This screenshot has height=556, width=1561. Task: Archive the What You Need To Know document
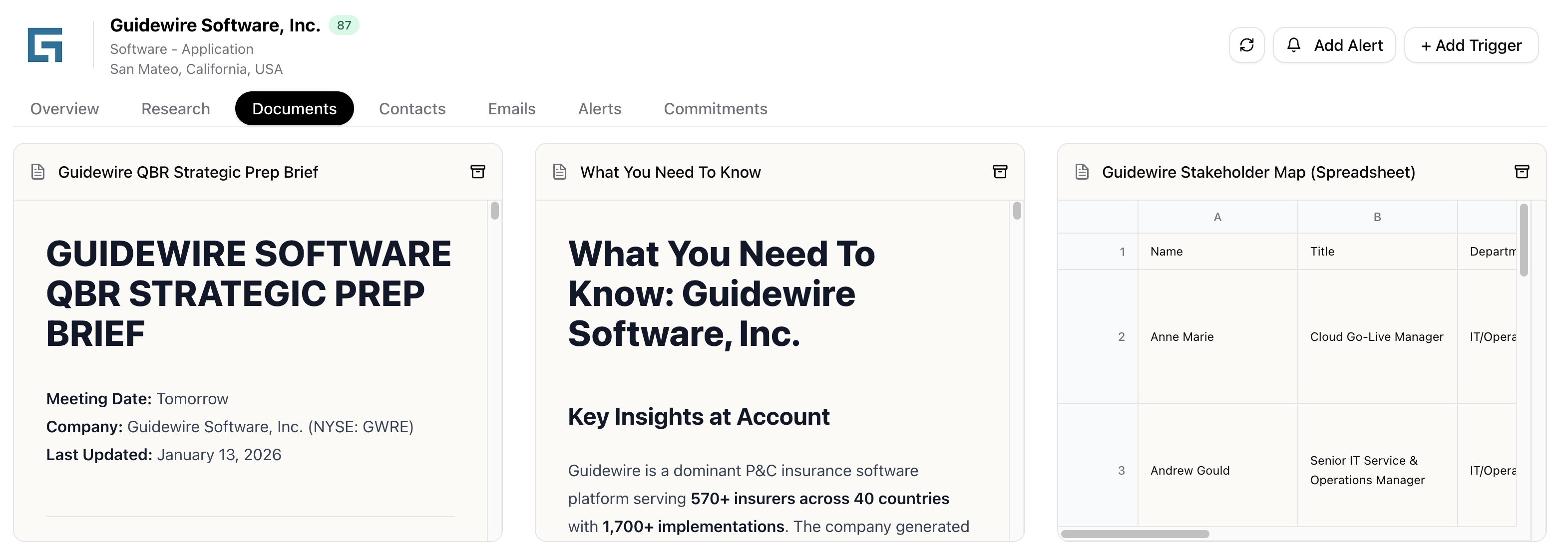tap(1000, 172)
